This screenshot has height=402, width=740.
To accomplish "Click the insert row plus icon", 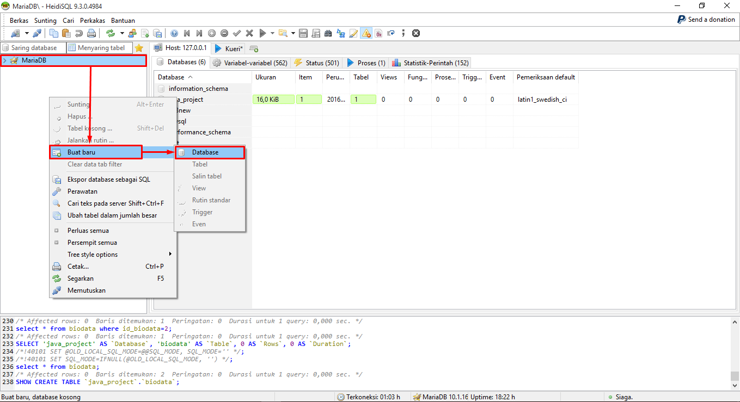I will pyautogui.click(x=212, y=33).
